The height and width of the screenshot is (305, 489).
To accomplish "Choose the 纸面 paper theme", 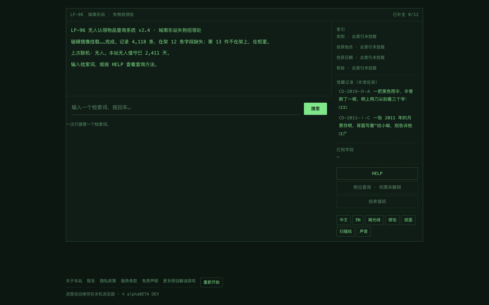I will click(x=408, y=220).
